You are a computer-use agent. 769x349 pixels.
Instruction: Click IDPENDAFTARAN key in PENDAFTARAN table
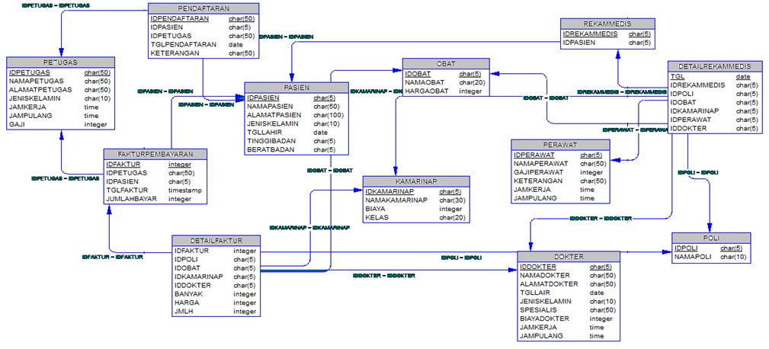point(180,18)
